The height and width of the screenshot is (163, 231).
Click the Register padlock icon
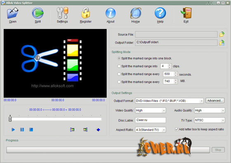point(86,13)
